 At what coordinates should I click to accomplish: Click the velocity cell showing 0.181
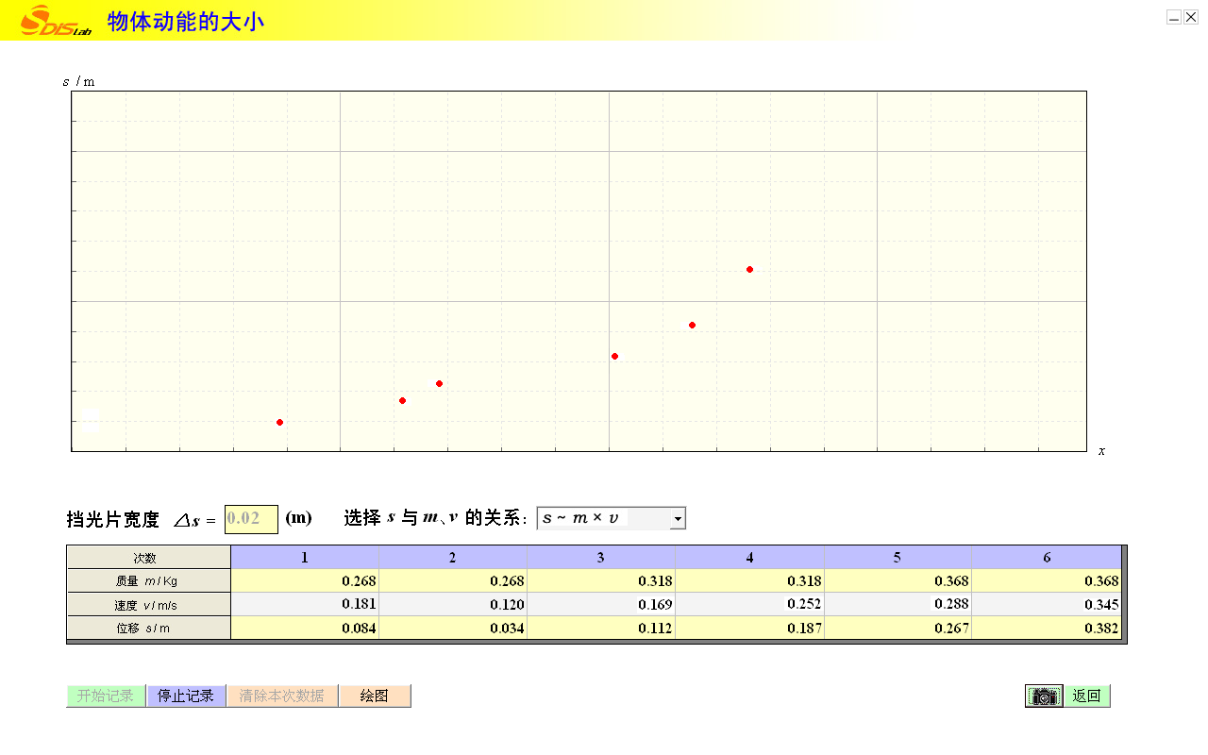pyautogui.click(x=305, y=604)
